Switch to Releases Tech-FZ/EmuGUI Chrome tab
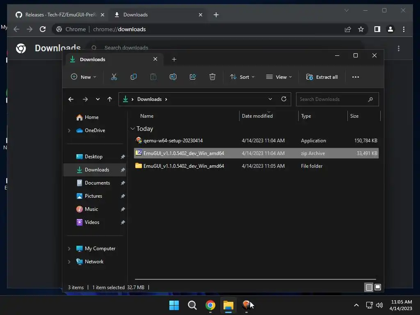This screenshot has height=315, width=420. point(60,15)
